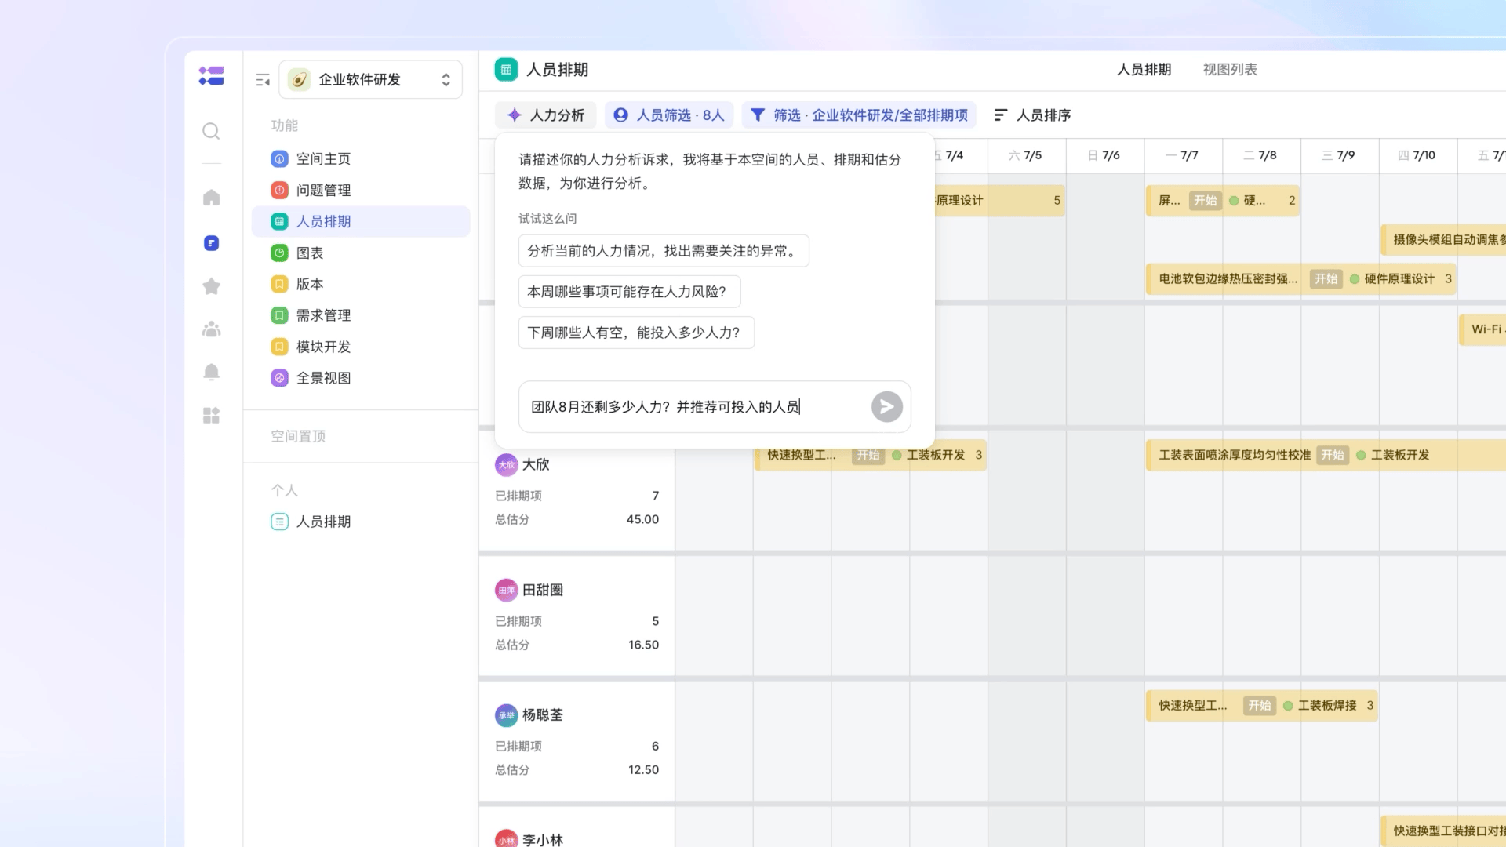1506x847 pixels.
Task: Send the manpower analysis question
Action: pos(886,406)
